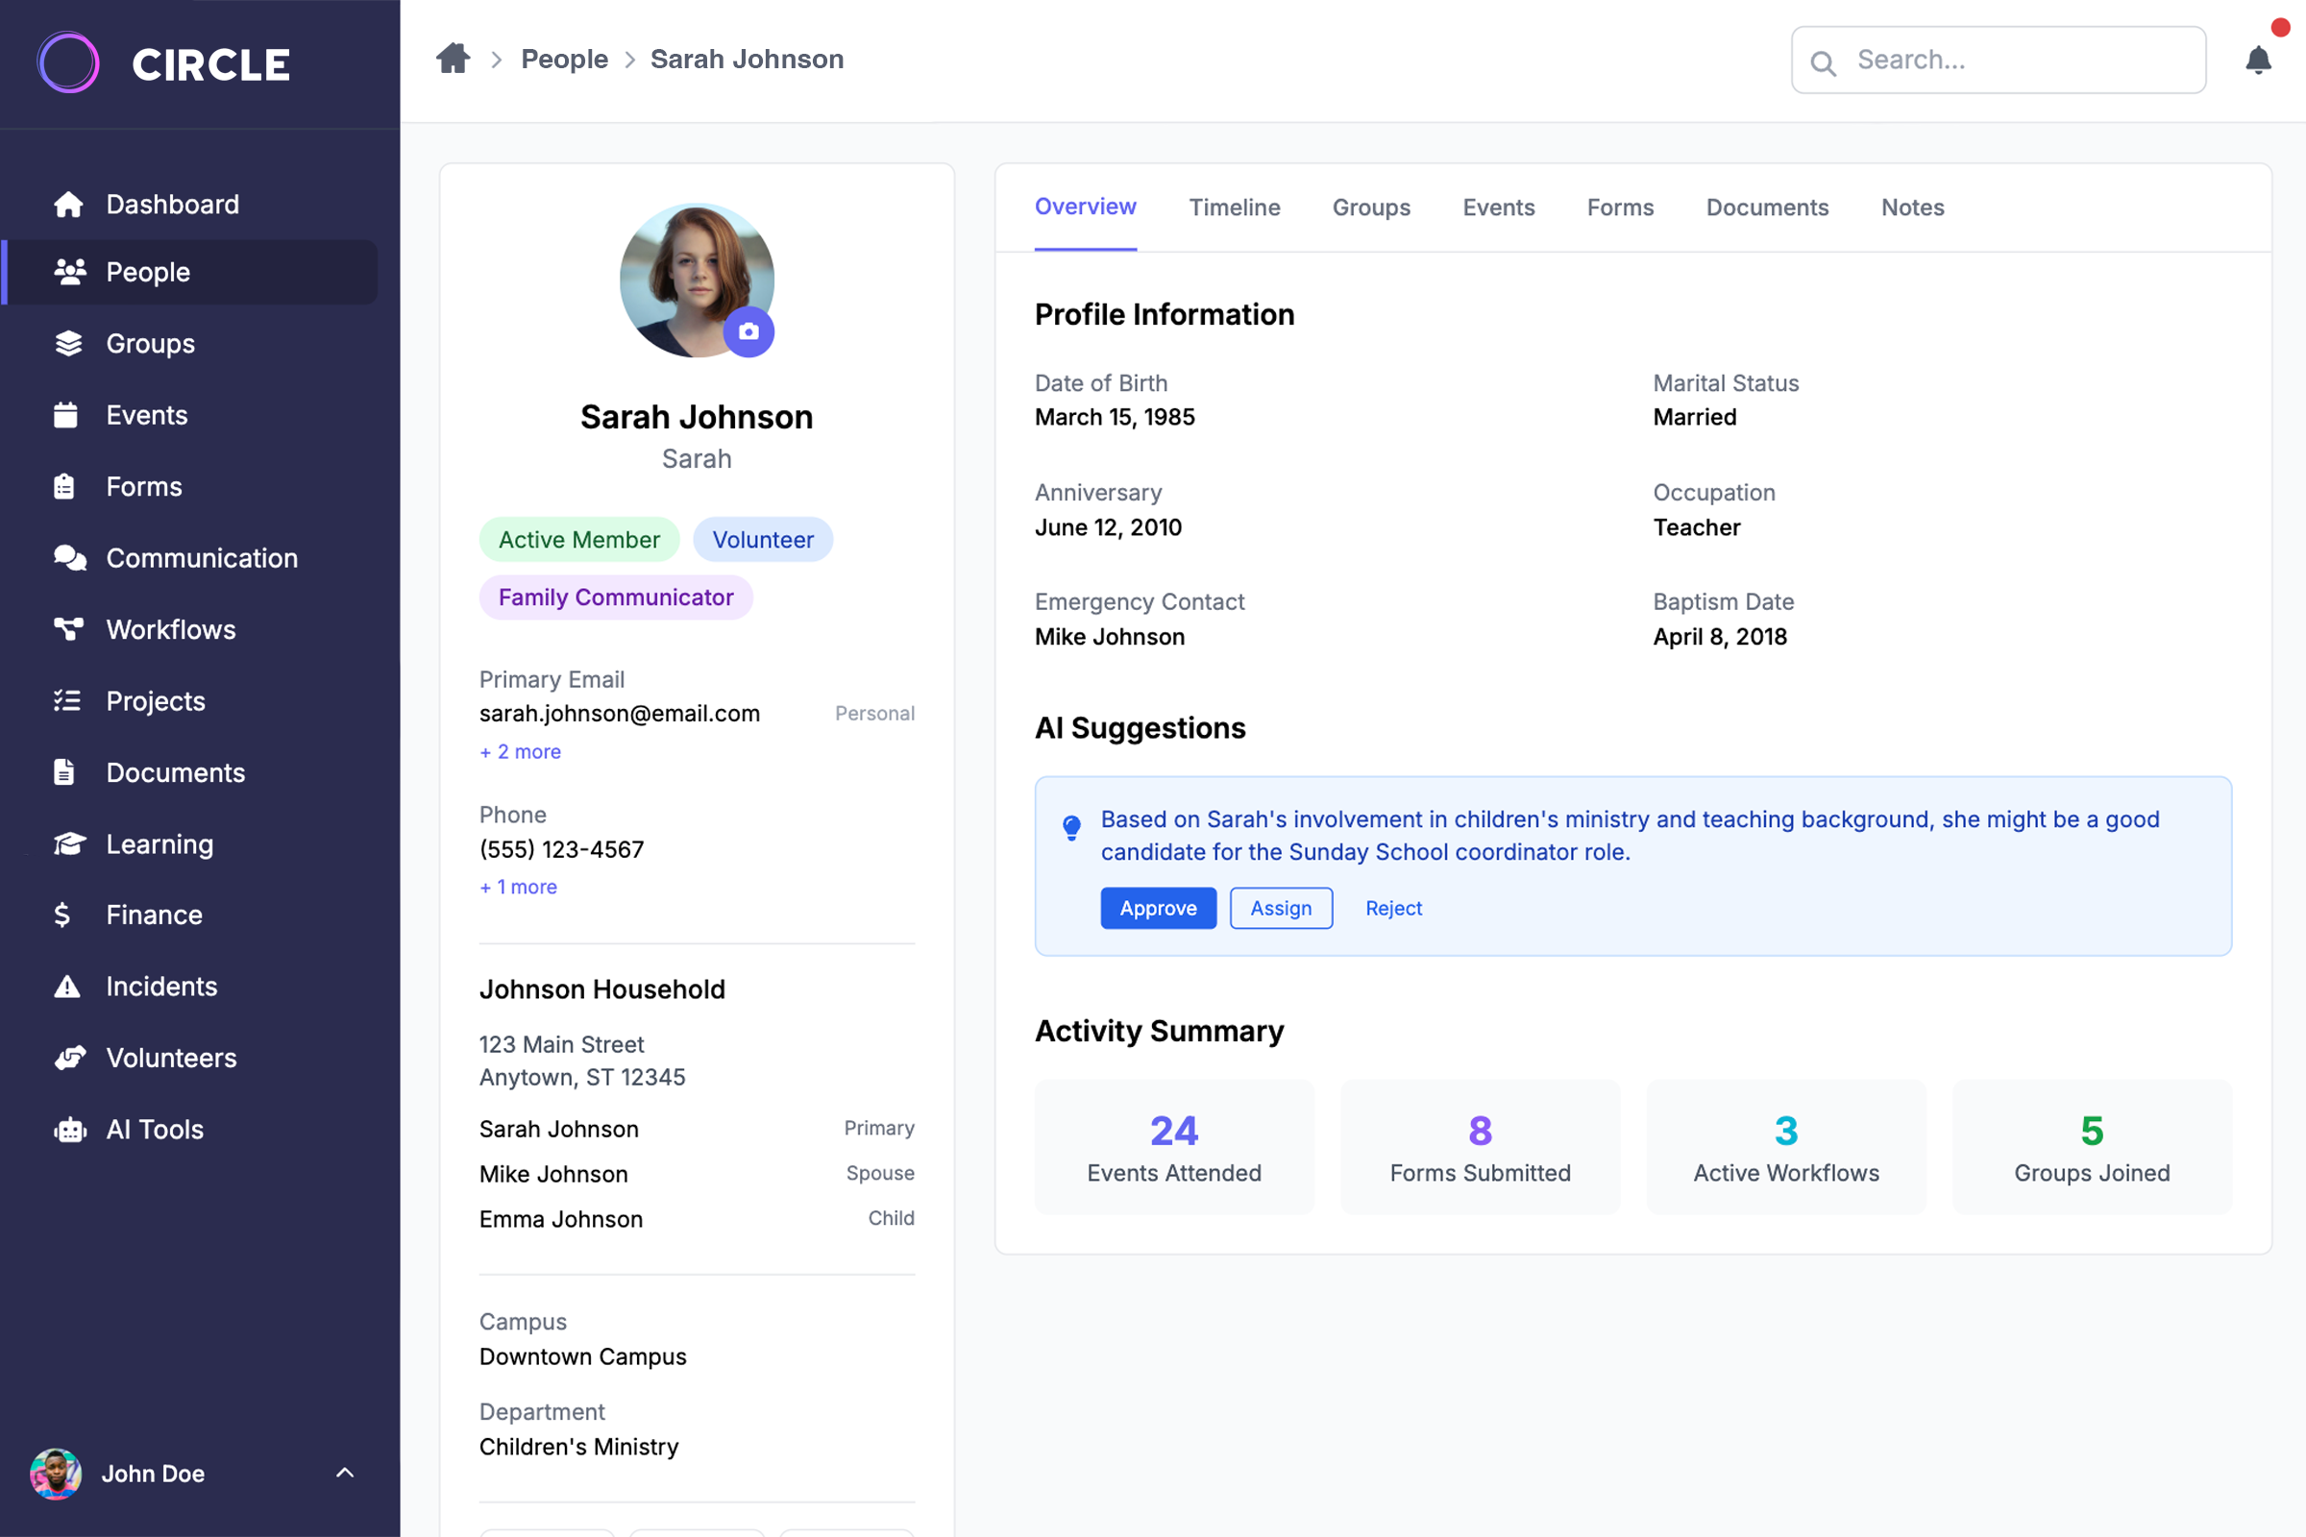Click the lightbulb AI suggestion icon
This screenshot has height=1537, width=2306.
[1071, 828]
